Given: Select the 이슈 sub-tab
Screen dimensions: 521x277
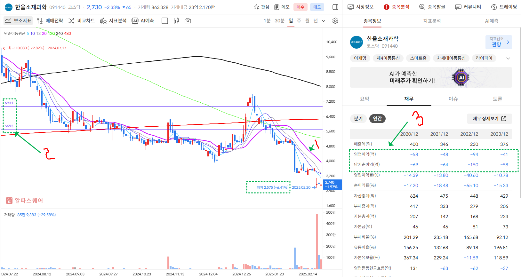Looking at the screenshot, I should pos(453,99).
